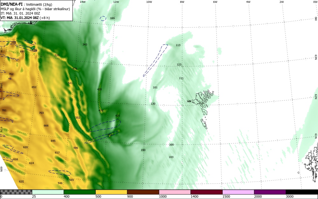Click the map value '737'
The width and height of the screenshot is (318, 199).
[14, 42]
